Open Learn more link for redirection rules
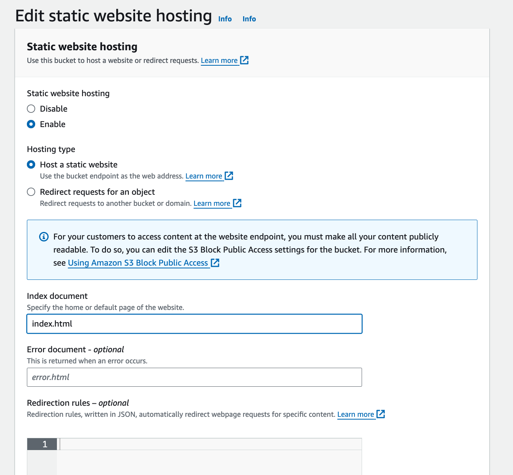Viewport: 513px width, 475px height. pyautogui.click(x=356, y=414)
